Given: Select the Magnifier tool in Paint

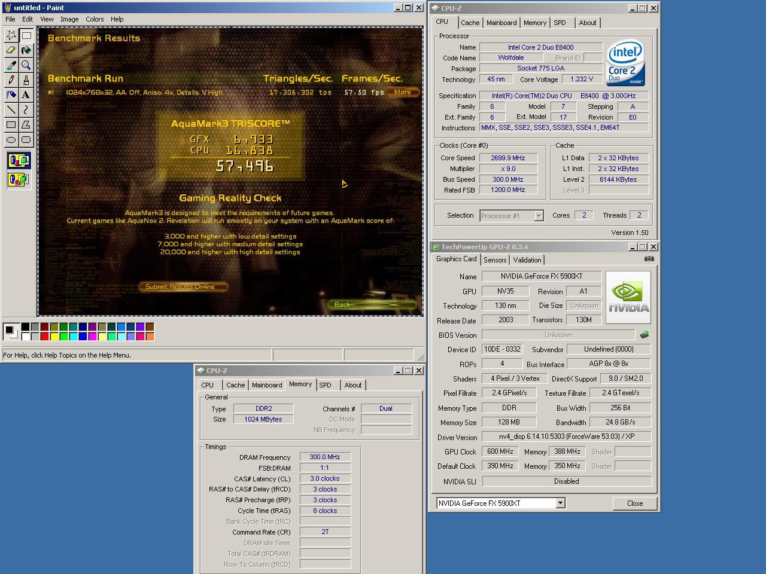Looking at the screenshot, I should [x=26, y=65].
